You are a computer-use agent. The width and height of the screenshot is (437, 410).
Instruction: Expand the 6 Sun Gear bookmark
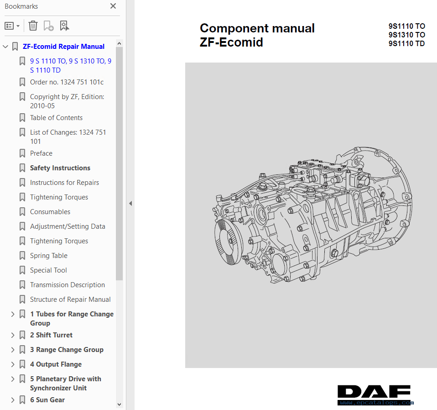12,400
